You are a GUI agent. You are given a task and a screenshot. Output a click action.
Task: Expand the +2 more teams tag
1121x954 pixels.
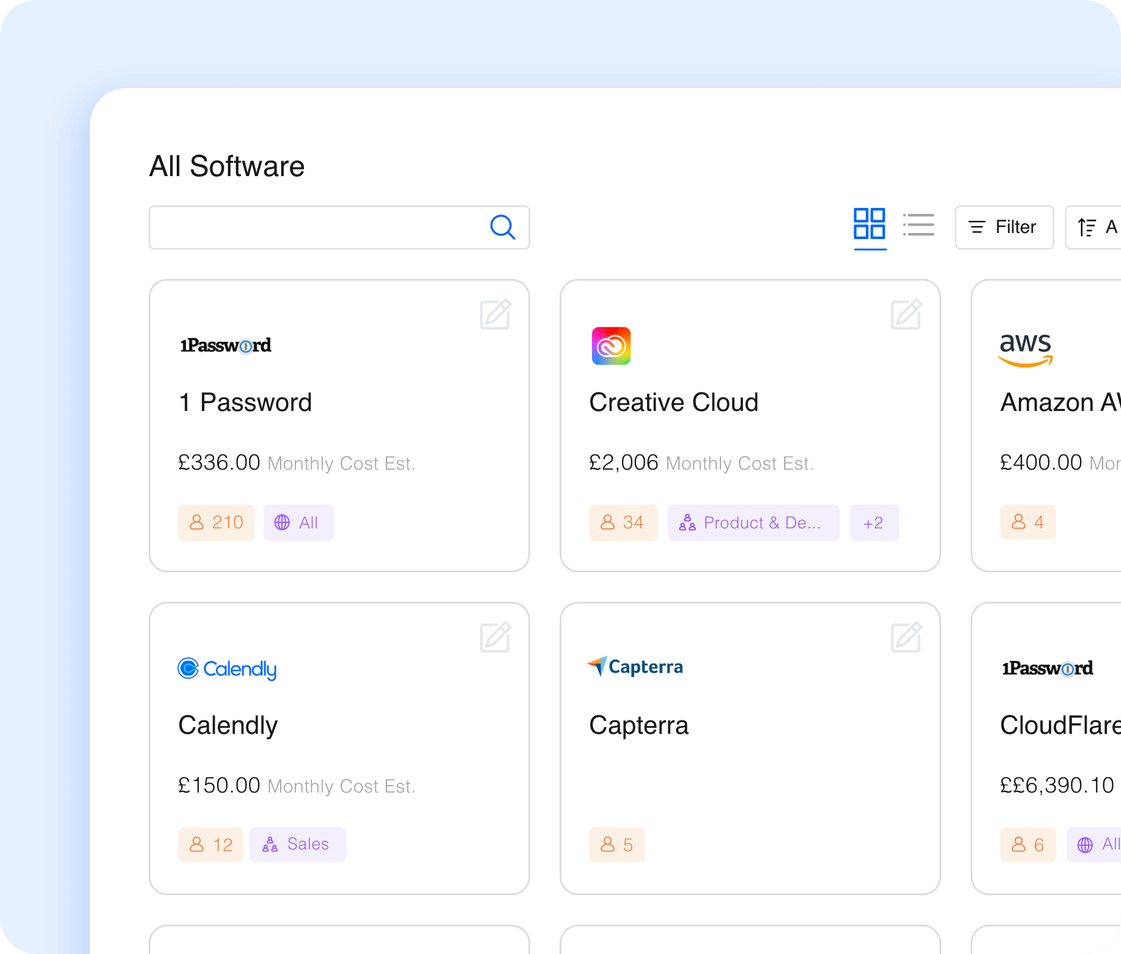(875, 523)
